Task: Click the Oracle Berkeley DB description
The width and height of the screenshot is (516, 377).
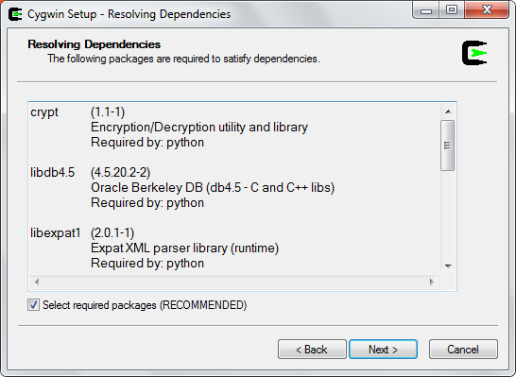Action: (213, 187)
